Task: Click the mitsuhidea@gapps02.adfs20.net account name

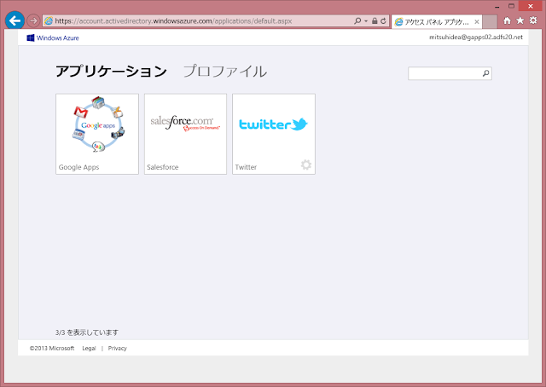Action: click(476, 38)
